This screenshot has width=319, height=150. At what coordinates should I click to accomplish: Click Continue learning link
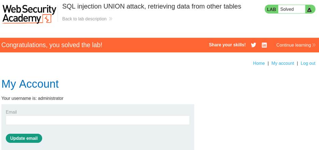293,45
